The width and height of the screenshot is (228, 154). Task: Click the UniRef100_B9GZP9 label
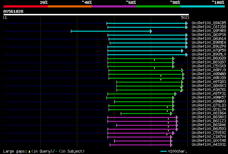209,46
